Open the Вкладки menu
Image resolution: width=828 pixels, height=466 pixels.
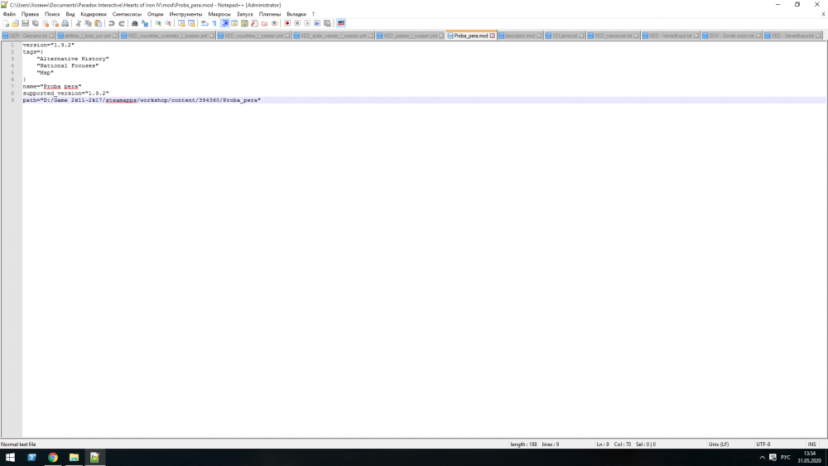point(296,14)
